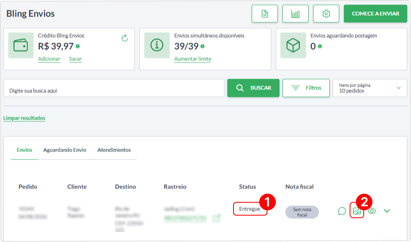Click the large info circle icon

pyautogui.click(x=157, y=45)
